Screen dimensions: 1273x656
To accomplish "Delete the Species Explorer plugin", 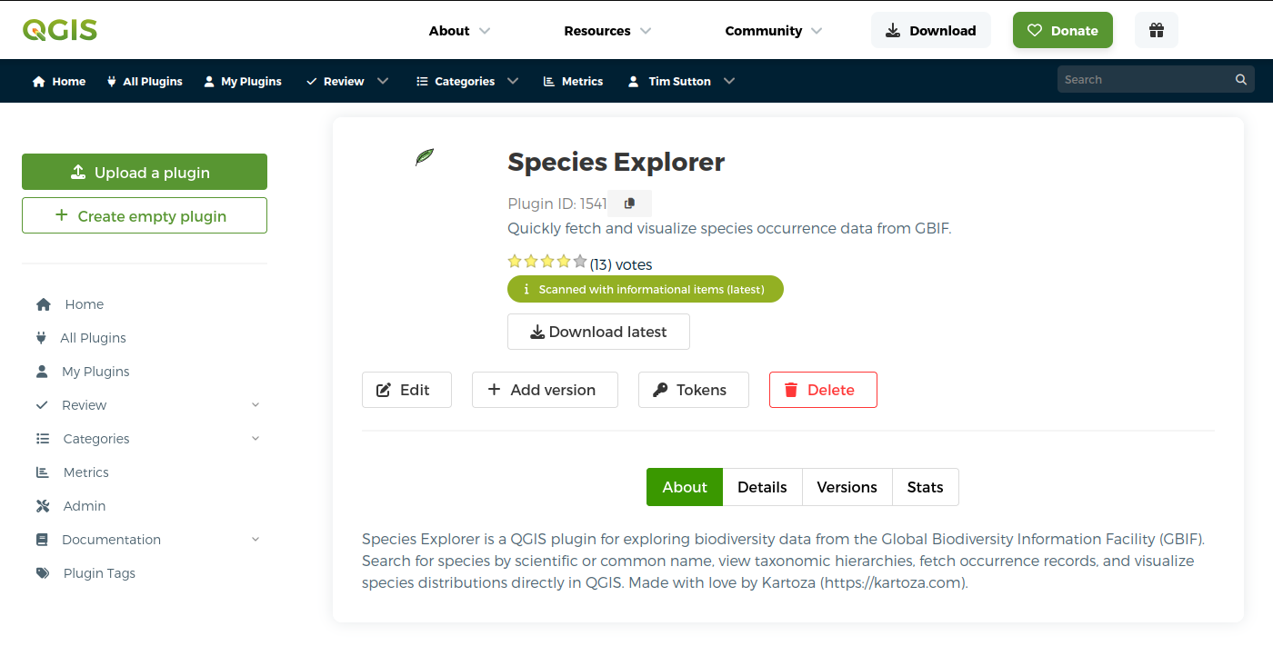I will 823,390.
